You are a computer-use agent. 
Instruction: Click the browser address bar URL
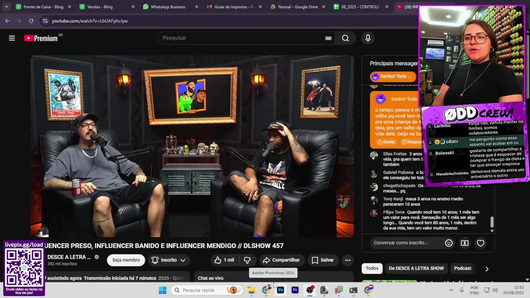(x=90, y=21)
